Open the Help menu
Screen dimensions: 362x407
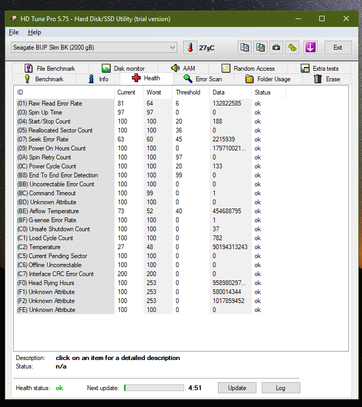(x=34, y=32)
